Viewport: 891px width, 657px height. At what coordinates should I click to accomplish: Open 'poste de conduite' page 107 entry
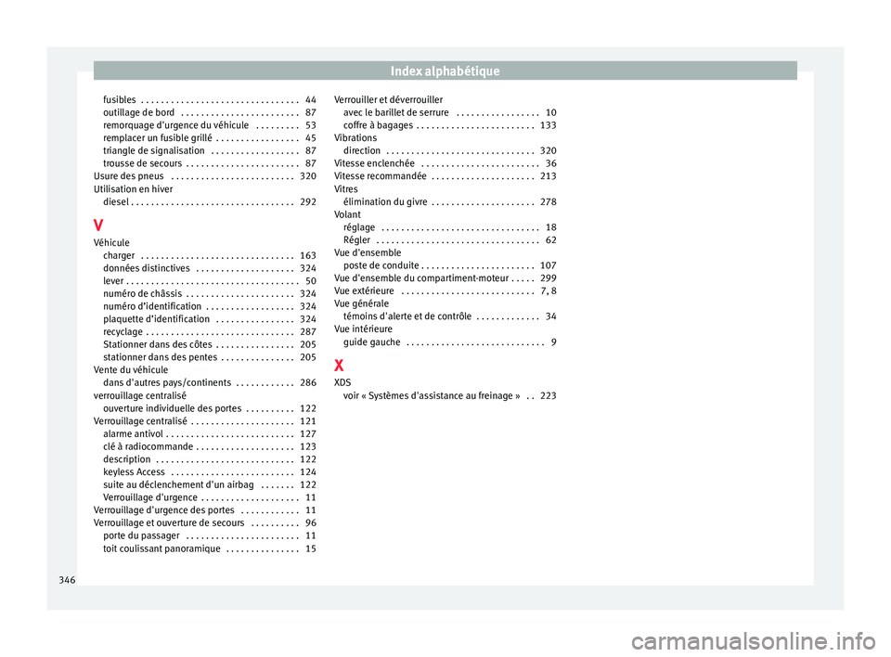(x=450, y=265)
